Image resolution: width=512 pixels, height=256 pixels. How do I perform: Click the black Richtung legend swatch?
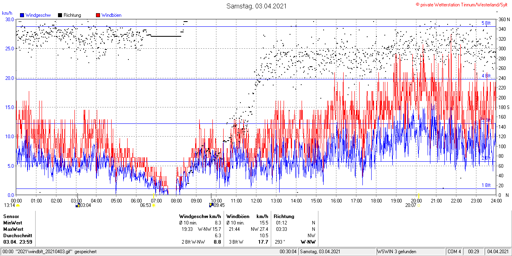[60, 15]
